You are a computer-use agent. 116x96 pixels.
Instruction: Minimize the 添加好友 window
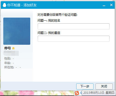pyautogui.click(x=104, y=5)
